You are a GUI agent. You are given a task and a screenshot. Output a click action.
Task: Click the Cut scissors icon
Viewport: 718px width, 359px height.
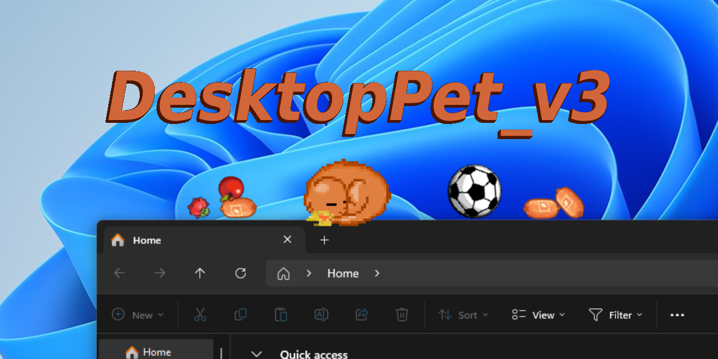click(200, 315)
